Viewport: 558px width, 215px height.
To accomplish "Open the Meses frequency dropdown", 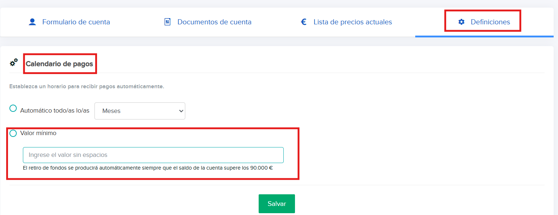I will 139,111.
